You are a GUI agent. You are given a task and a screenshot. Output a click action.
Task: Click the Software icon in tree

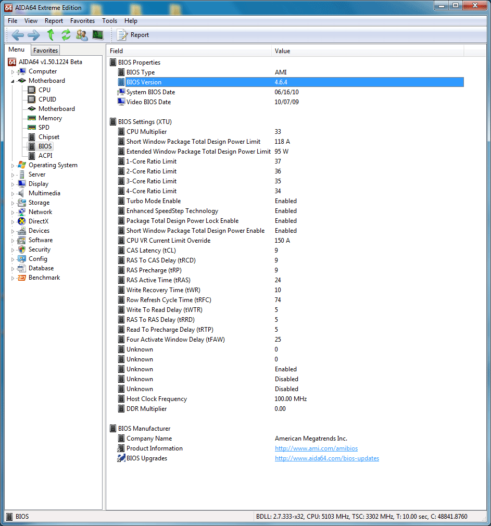click(22, 240)
